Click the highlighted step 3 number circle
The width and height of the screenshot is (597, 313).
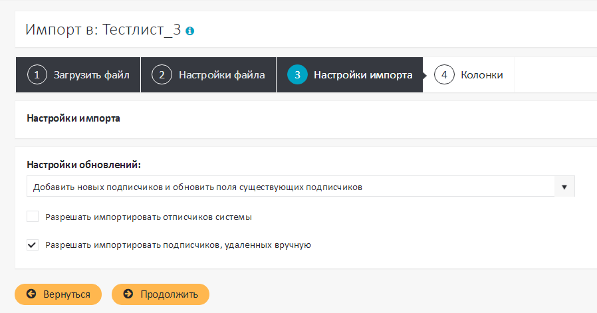[x=297, y=75]
